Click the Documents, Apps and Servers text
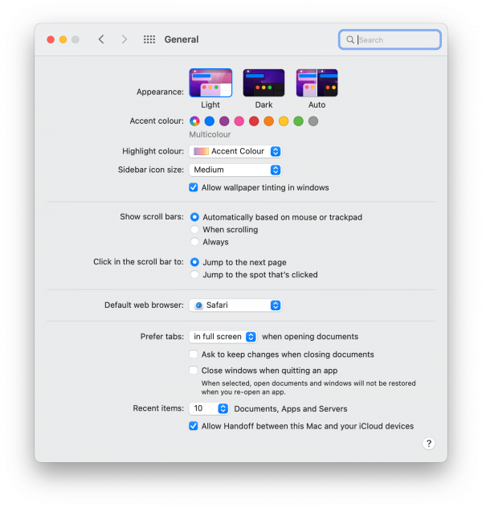The width and height of the screenshot is (482, 508). point(291,409)
